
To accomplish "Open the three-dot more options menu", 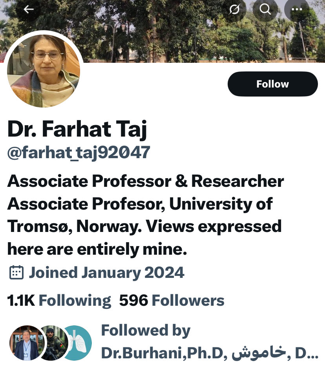I will [297, 9].
